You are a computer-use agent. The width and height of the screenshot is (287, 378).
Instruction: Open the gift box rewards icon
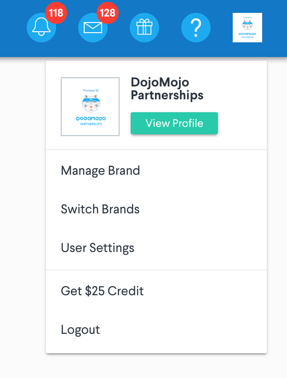(144, 28)
